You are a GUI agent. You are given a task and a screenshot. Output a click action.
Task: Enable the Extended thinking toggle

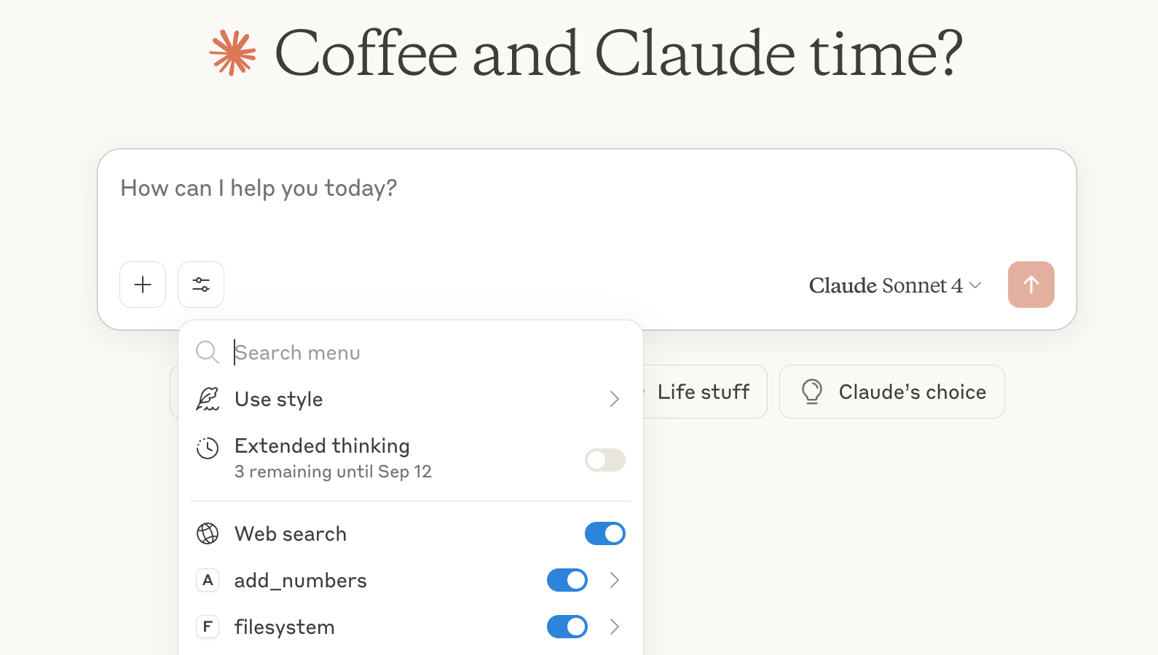pyautogui.click(x=605, y=460)
